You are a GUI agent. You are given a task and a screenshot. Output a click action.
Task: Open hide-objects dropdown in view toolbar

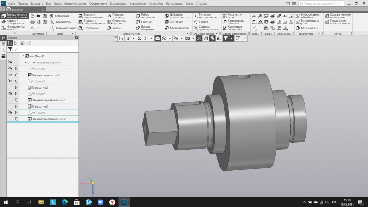coord(181,39)
